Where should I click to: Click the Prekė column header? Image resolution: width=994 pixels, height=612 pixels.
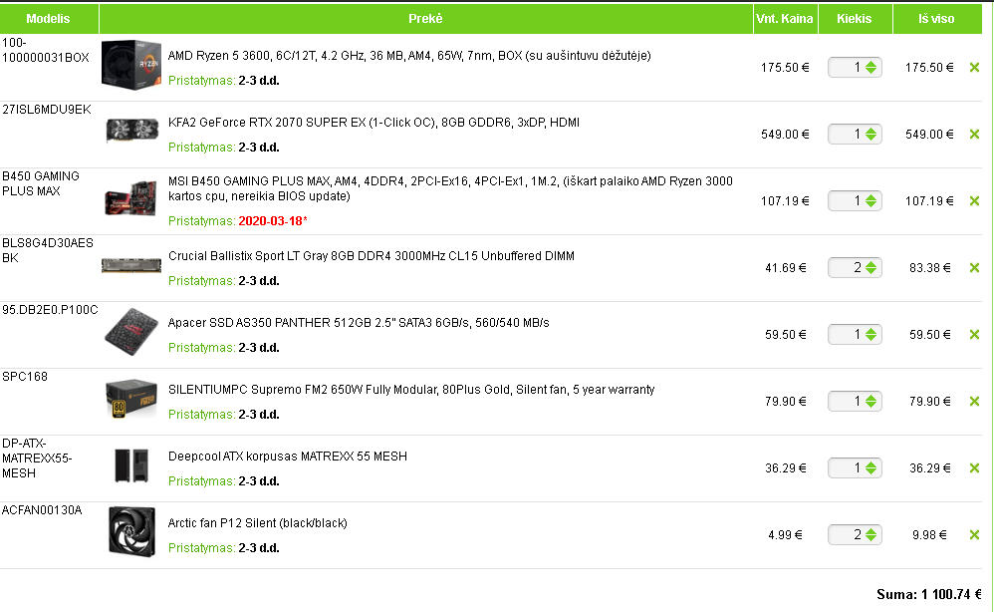pos(426,18)
